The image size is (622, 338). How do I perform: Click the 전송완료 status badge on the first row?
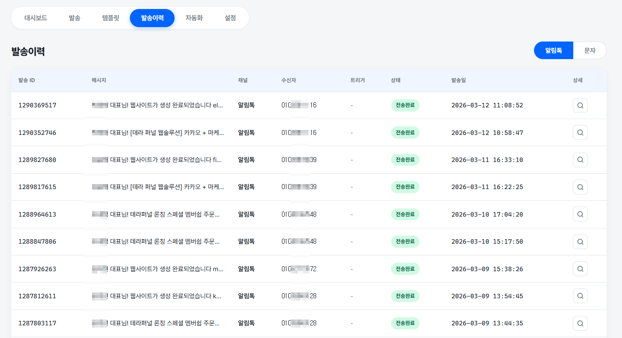point(405,105)
